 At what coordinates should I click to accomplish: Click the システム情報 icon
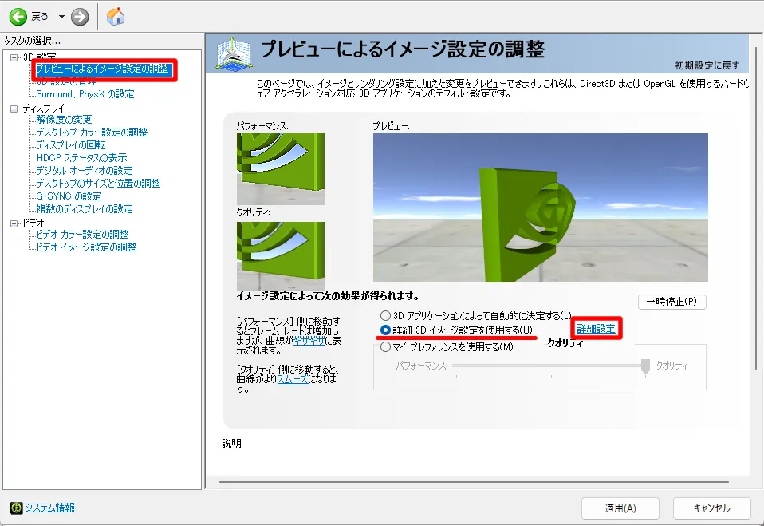(16, 508)
